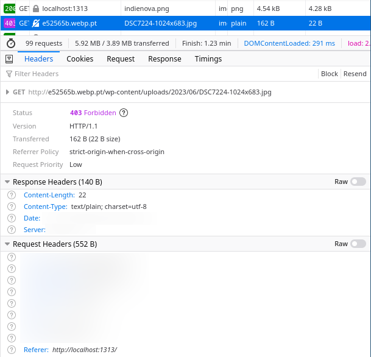The image size is (371, 357).
Task: Switch to the Headers tab
Action: click(38, 59)
